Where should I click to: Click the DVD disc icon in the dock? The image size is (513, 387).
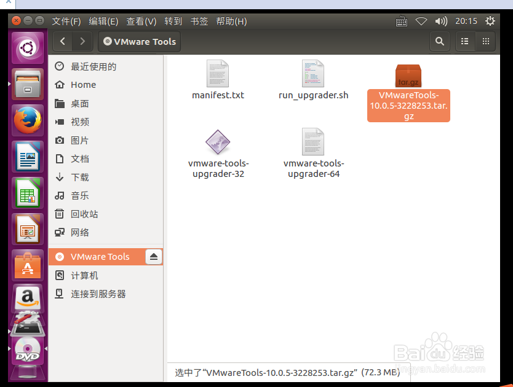pos(28,351)
